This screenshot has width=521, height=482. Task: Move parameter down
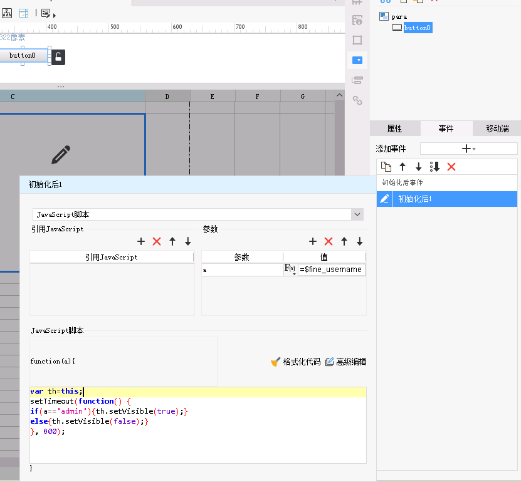tap(359, 241)
